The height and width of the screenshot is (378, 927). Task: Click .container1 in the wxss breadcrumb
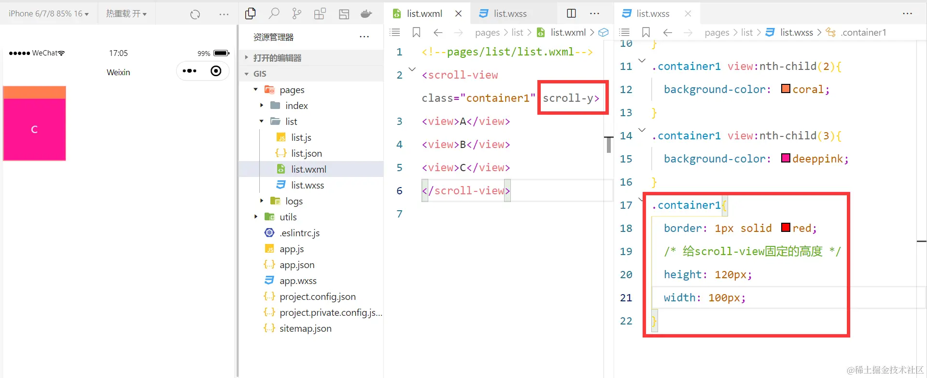tap(863, 32)
